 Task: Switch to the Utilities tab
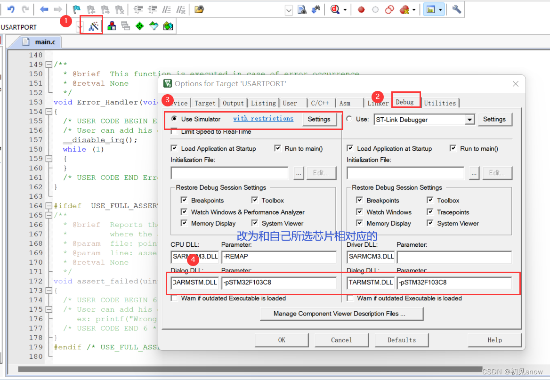(x=440, y=103)
